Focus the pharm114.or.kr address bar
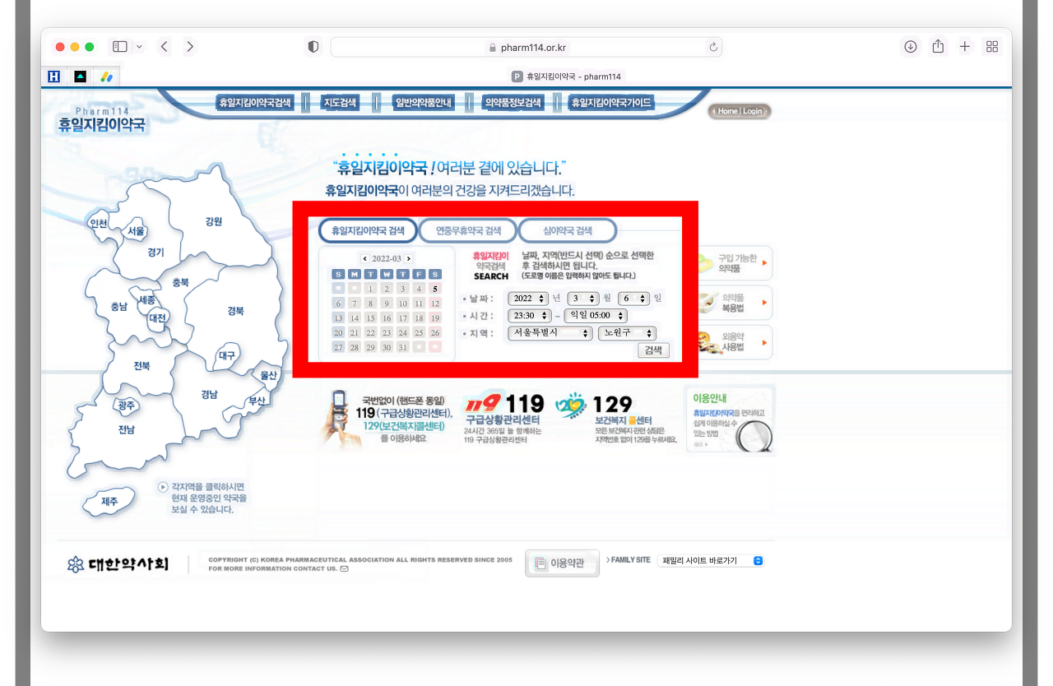1053x686 pixels. (x=526, y=47)
